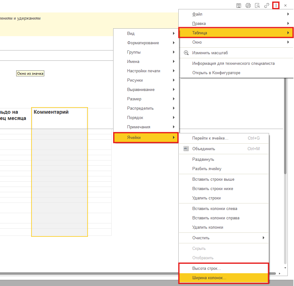Screen dimensions: 294x286
Task: Choose Ширина колонок...
Action: click(224, 278)
